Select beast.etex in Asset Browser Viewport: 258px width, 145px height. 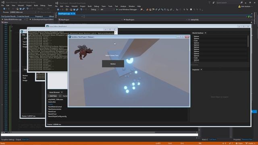point(52,102)
